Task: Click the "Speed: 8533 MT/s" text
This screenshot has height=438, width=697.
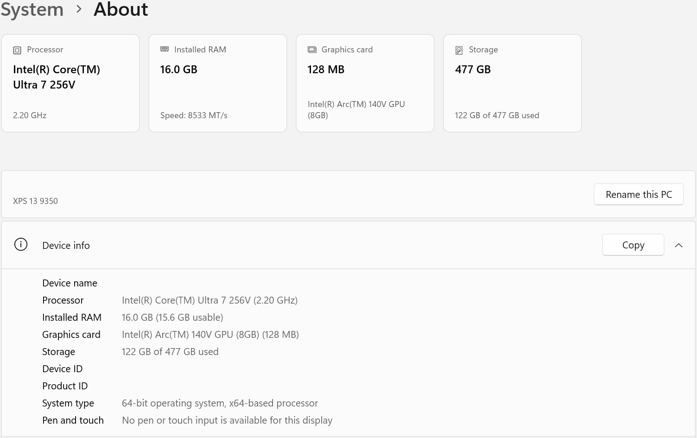Action: pos(194,115)
